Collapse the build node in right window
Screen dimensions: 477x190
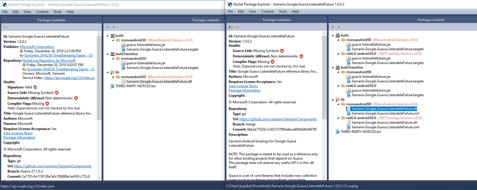pos(333,35)
